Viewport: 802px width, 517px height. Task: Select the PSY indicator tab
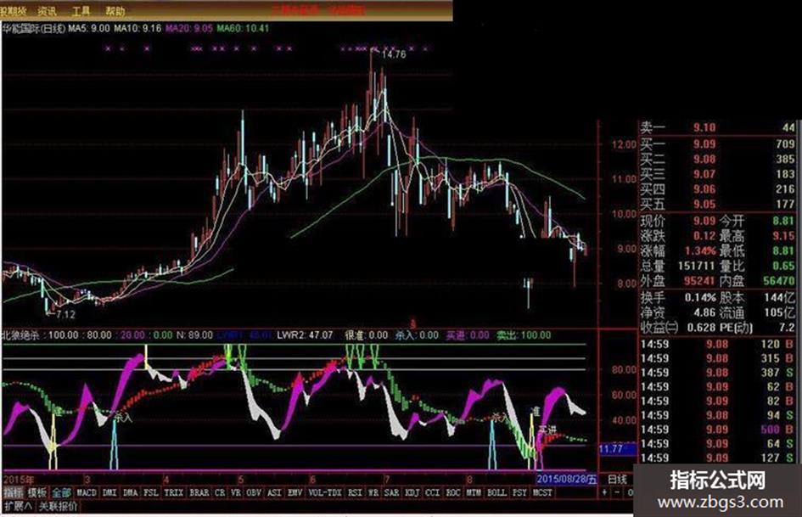[519, 492]
